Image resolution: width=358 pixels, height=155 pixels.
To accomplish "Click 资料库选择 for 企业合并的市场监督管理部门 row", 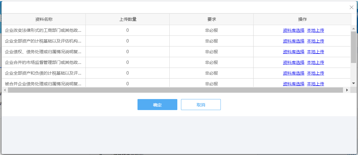I will 294,62.
